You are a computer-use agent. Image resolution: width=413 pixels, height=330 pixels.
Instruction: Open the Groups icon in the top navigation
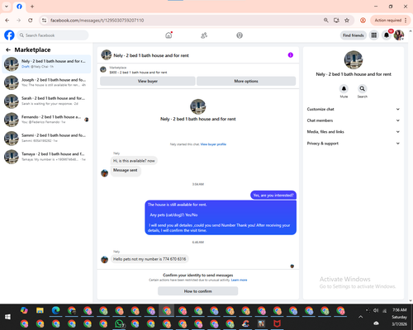pyautogui.click(x=240, y=35)
